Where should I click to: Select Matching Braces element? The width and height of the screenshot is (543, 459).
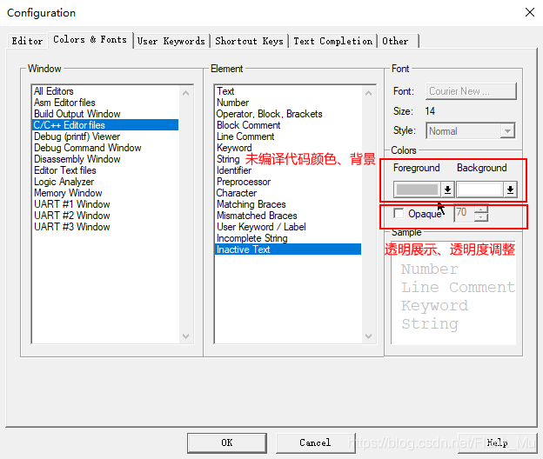tap(288, 204)
